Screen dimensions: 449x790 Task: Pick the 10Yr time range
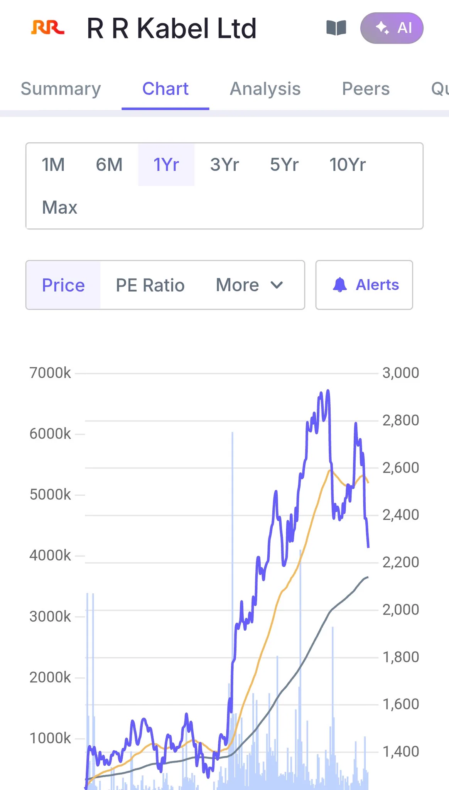[x=348, y=165]
